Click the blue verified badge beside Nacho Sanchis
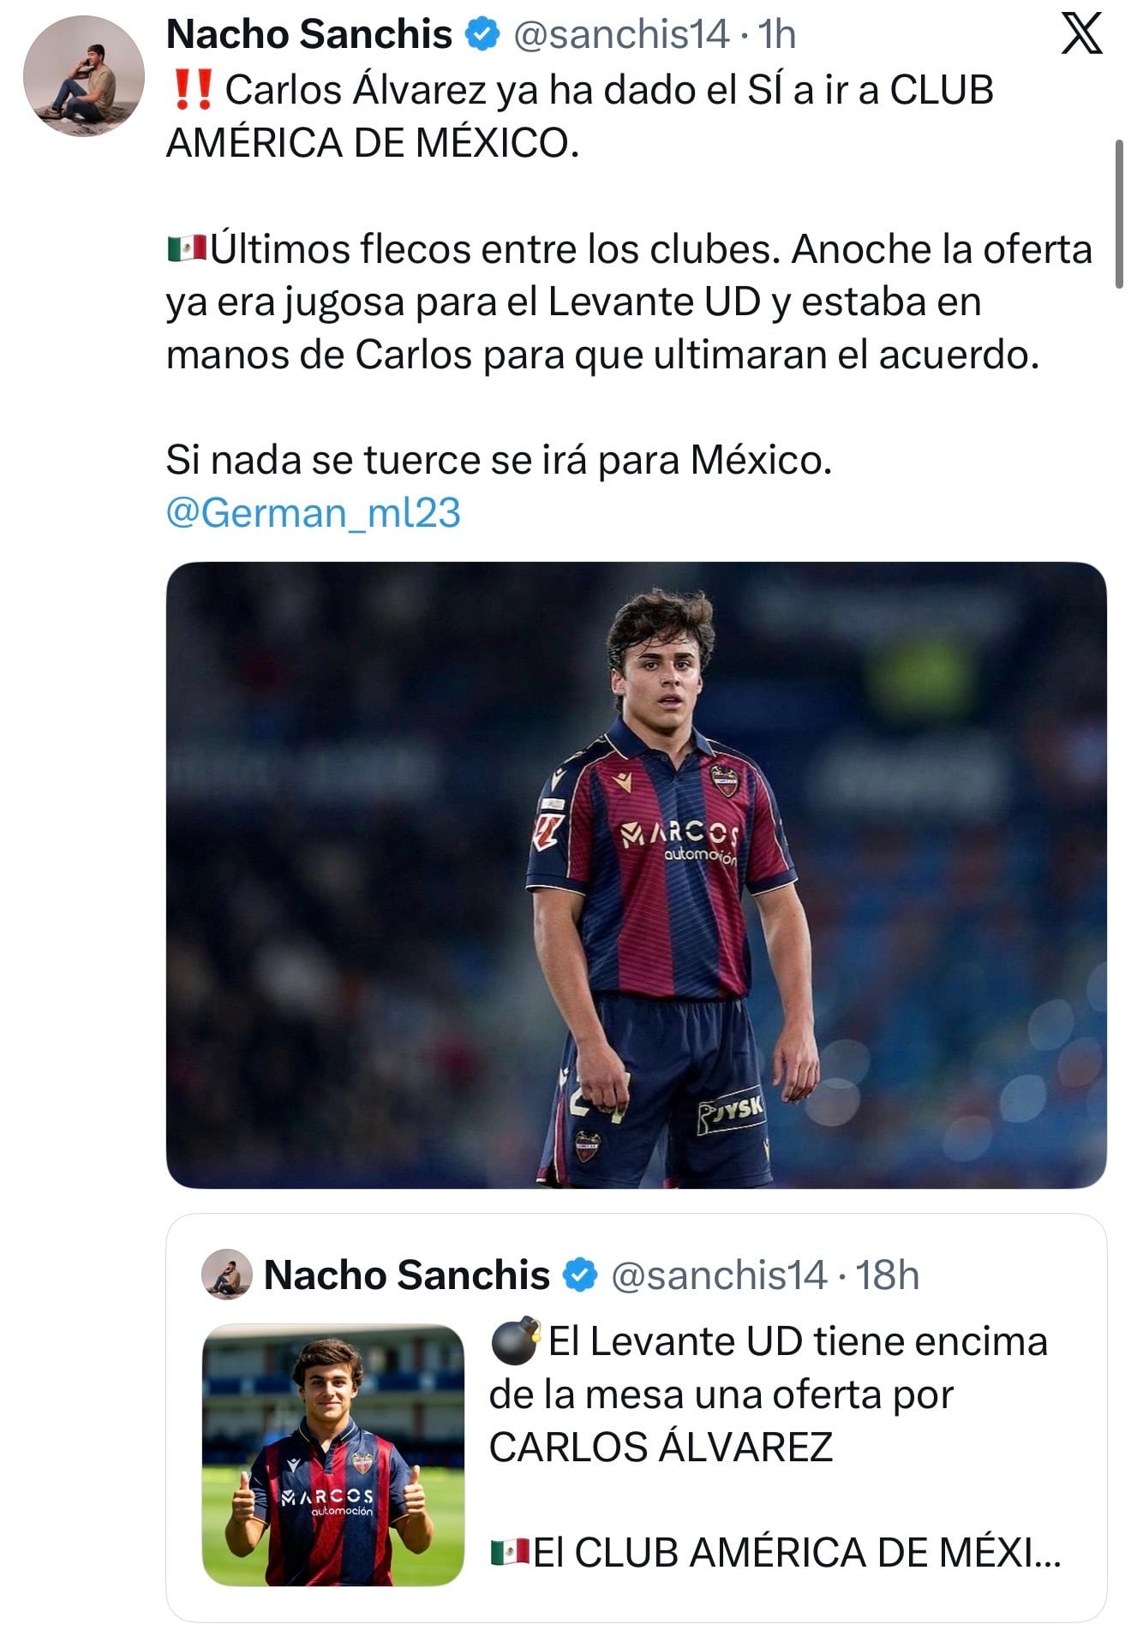Screen dimensions: 1131x1636 coord(482,34)
